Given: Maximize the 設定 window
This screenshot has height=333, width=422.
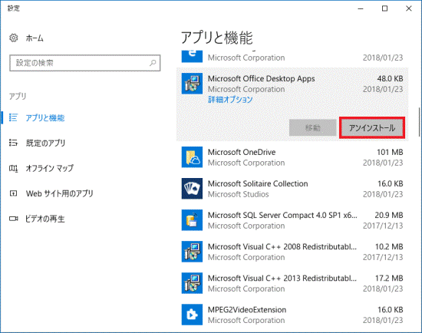Looking at the screenshot, I should 385,8.
